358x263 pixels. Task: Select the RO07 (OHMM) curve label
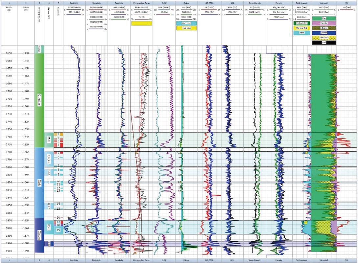pyautogui.click(x=96, y=12)
